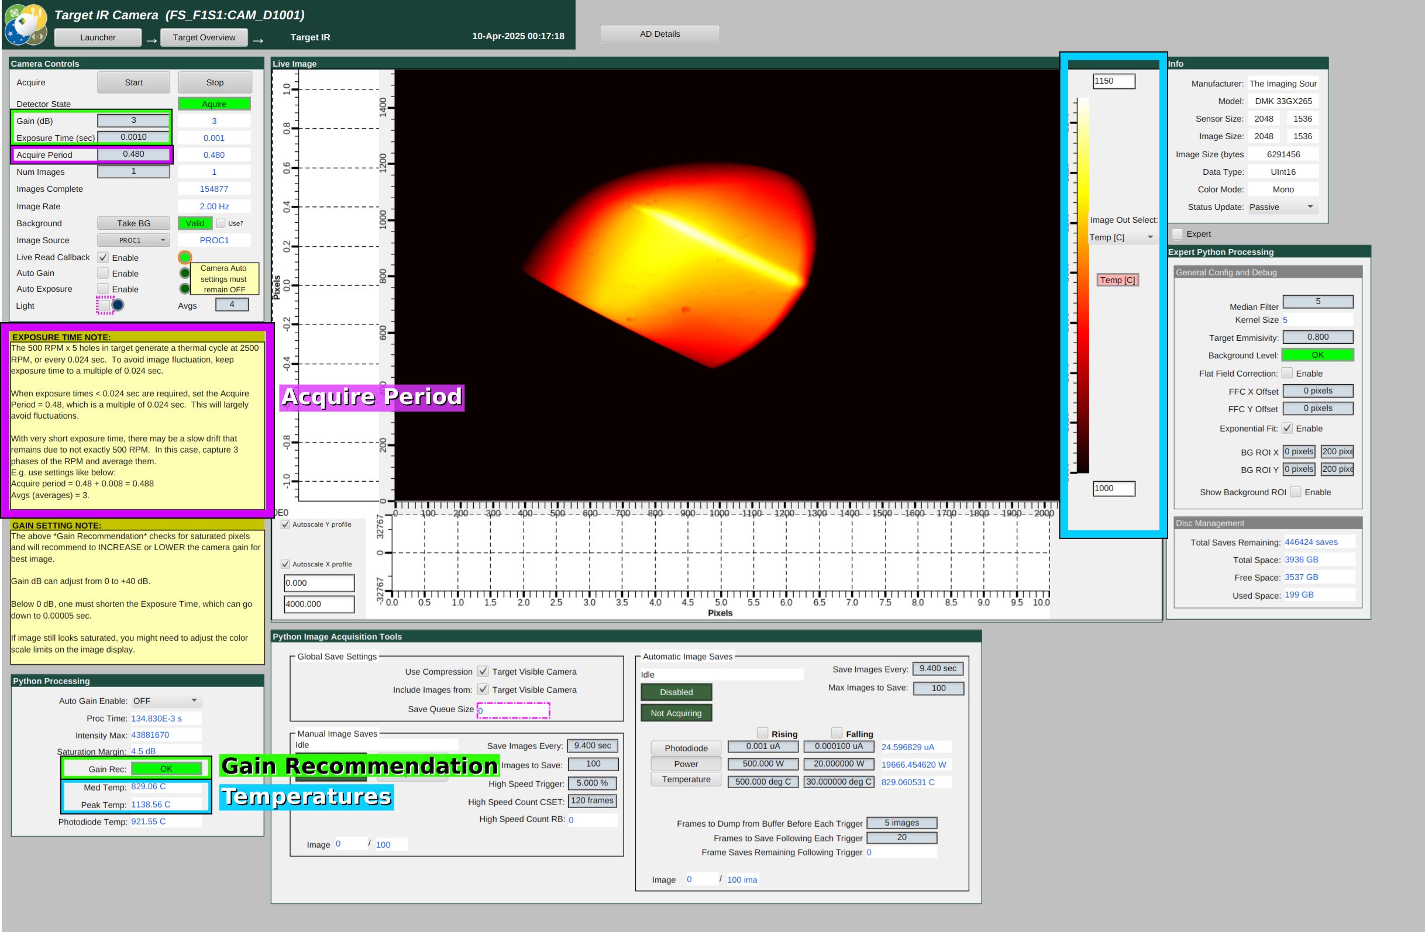Click the Take BG button
Viewport: 1425px width, 932px height.
point(133,223)
